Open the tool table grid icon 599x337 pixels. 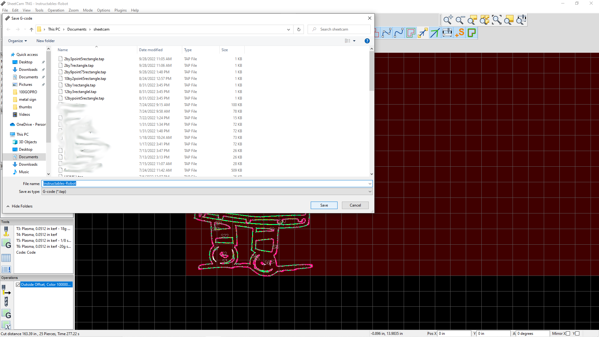[x=6, y=258]
